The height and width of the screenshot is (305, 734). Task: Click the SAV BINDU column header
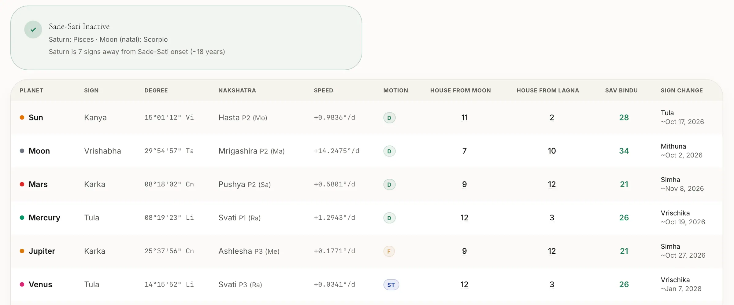[621, 90]
